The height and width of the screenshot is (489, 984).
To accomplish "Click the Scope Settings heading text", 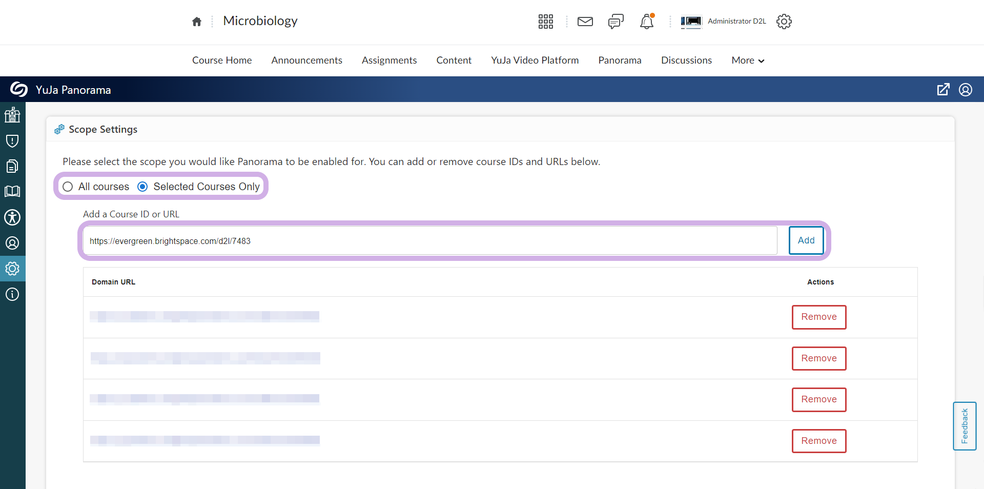I will click(103, 130).
